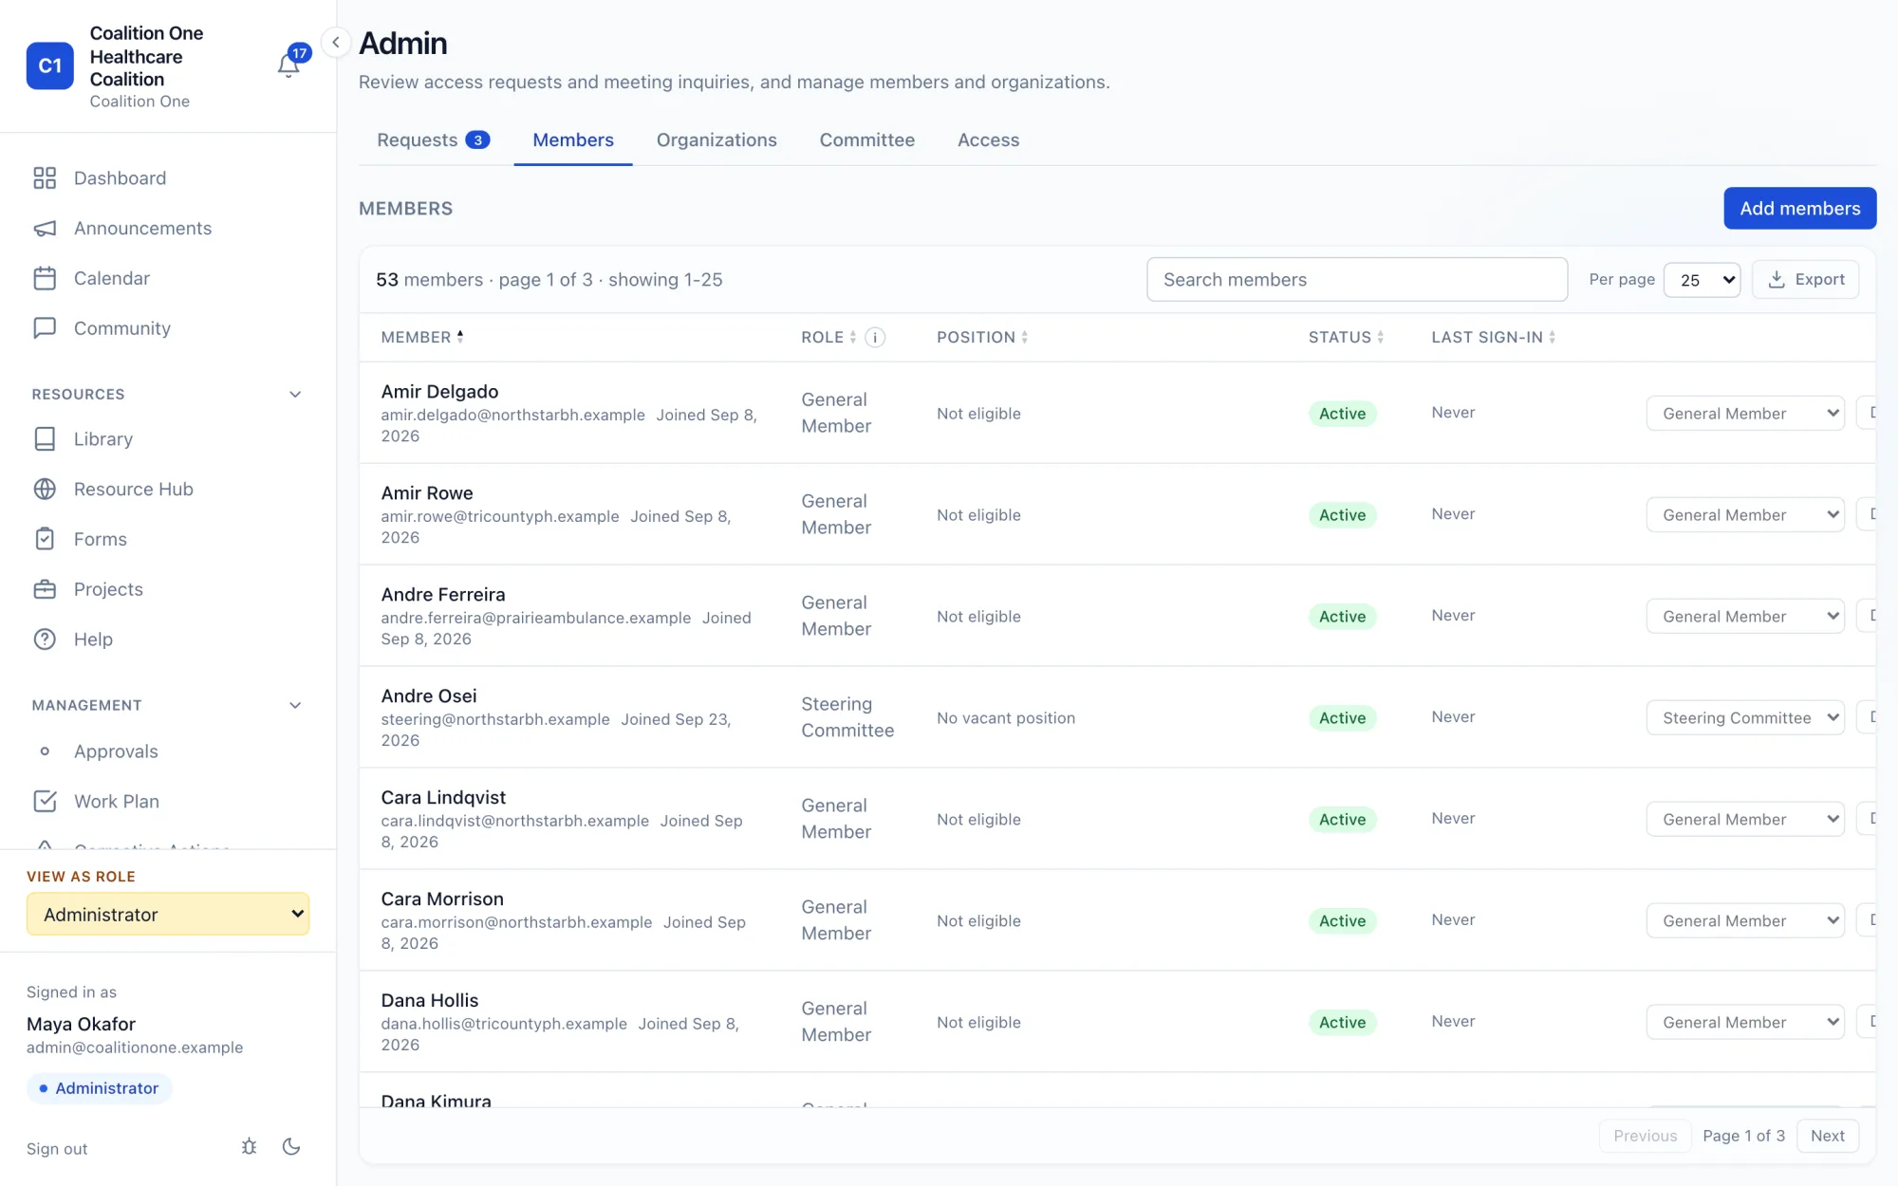Sort by Status column arrows
Screen dimensions: 1898x1186
tap(1381, 338)
